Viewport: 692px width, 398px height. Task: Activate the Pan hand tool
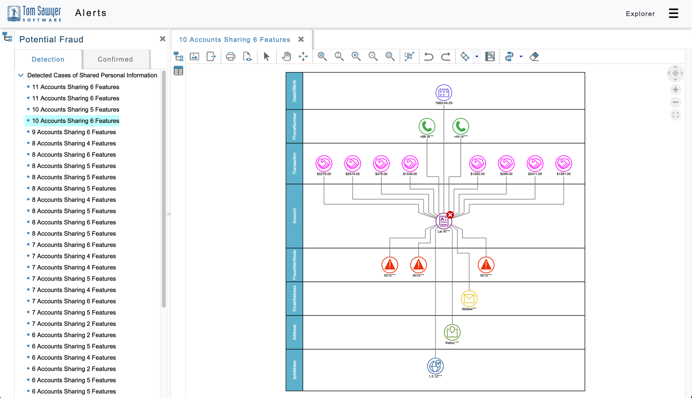pos(286,57)
